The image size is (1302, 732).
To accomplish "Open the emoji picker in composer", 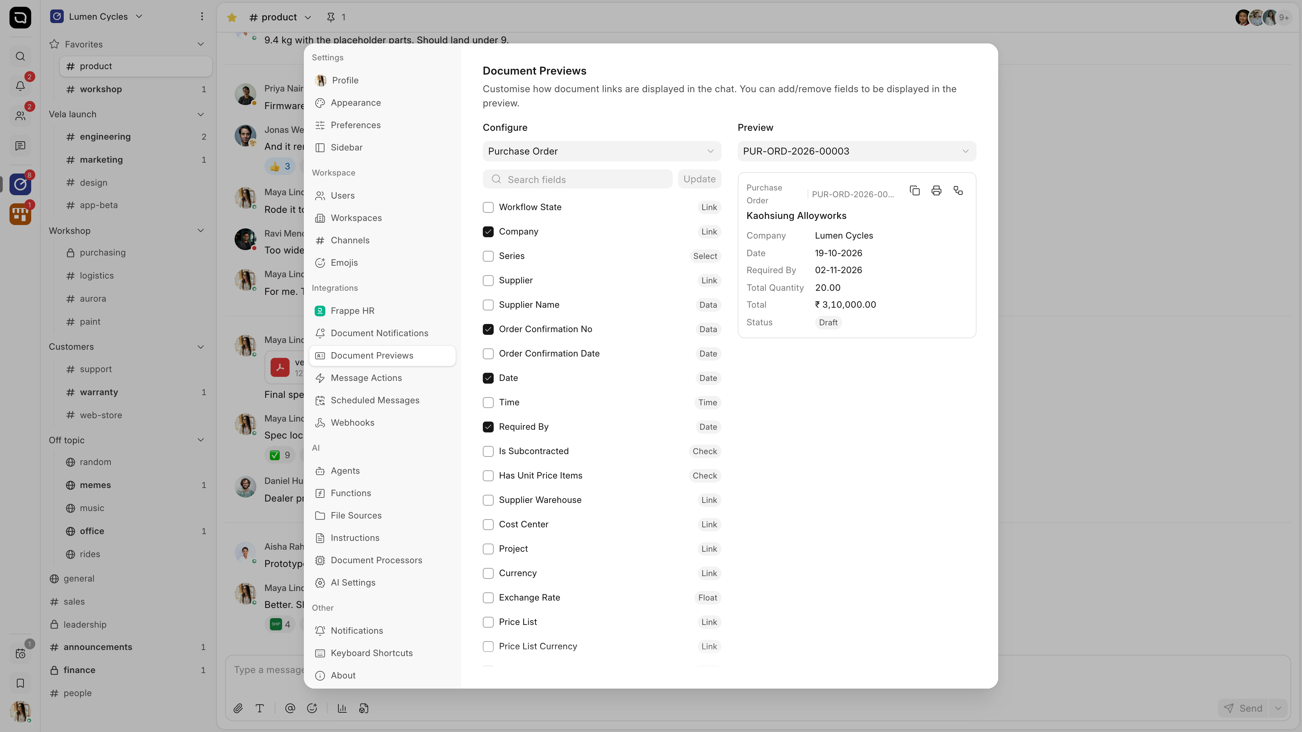I will [312, 708].
